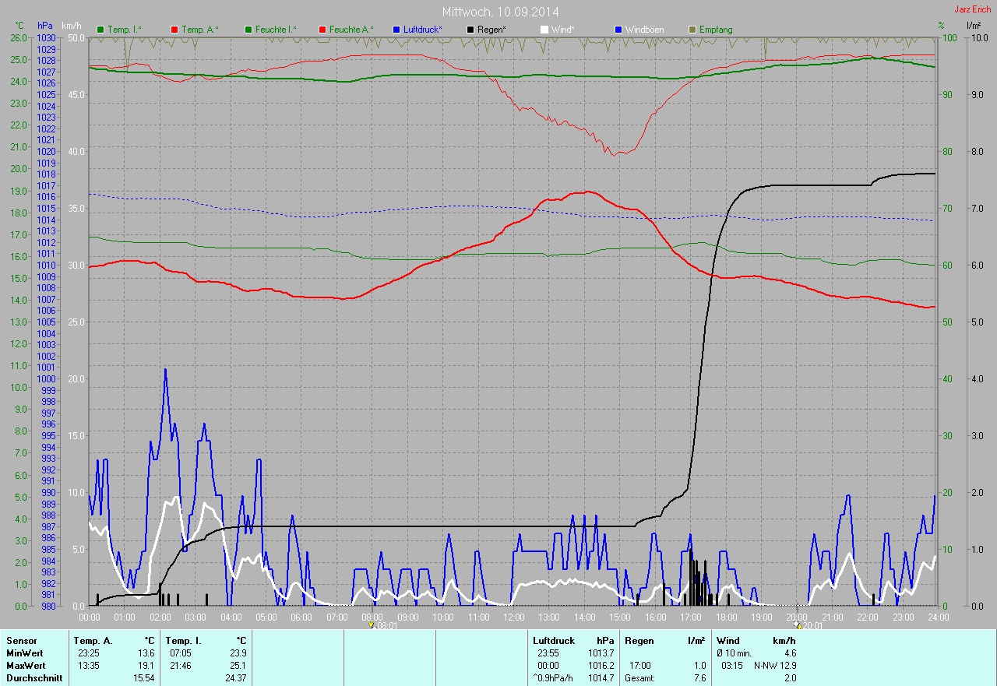This screenshot has width=997, height=686.
Task: Click the "Gesamt:" rain total label
Action: click(639, 678)
